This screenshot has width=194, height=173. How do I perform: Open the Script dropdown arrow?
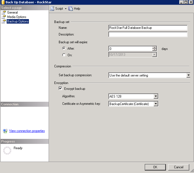[x=66, y=9]
